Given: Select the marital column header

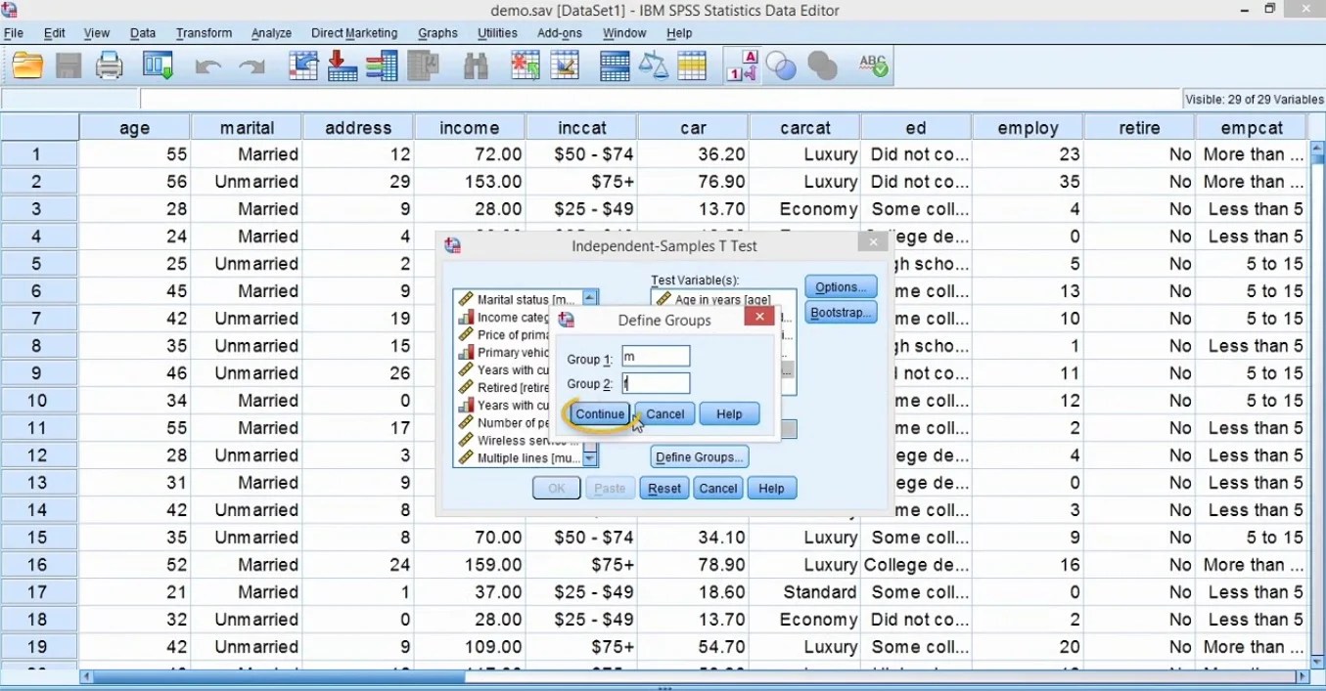Looking at the screenshot, I should 247,128.
